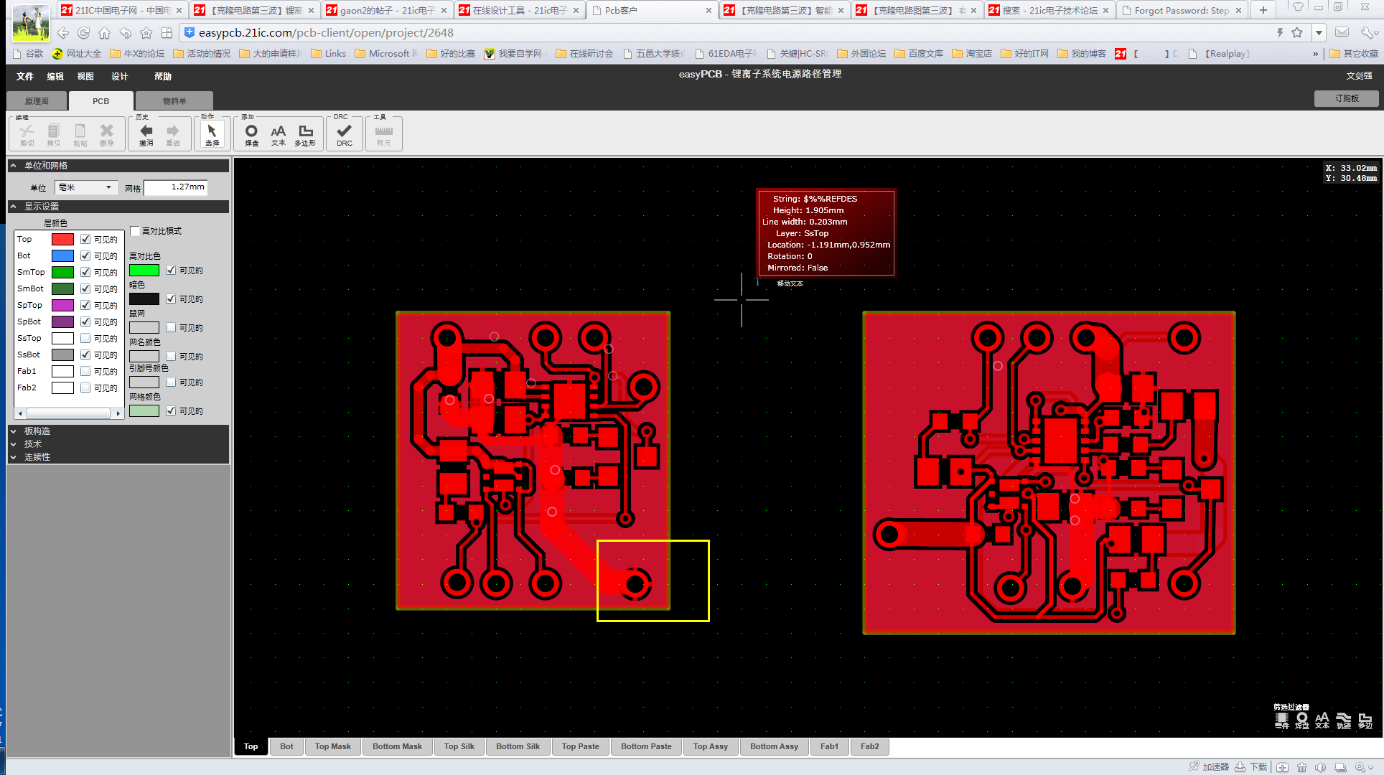The image size is (1384, 775).
Task: Enable Fab1 layer visibility
Action: [x=85, y=371]
